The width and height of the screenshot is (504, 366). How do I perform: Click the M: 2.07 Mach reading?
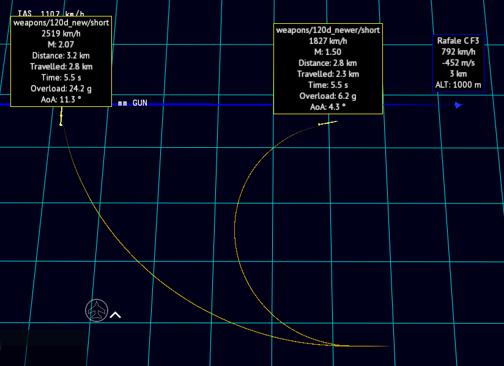point(61,45)
